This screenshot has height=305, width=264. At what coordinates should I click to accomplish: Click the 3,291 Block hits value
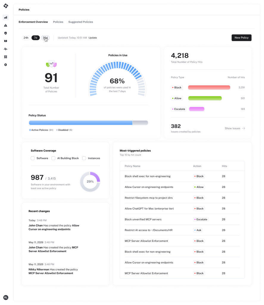[x=242, y=88]
